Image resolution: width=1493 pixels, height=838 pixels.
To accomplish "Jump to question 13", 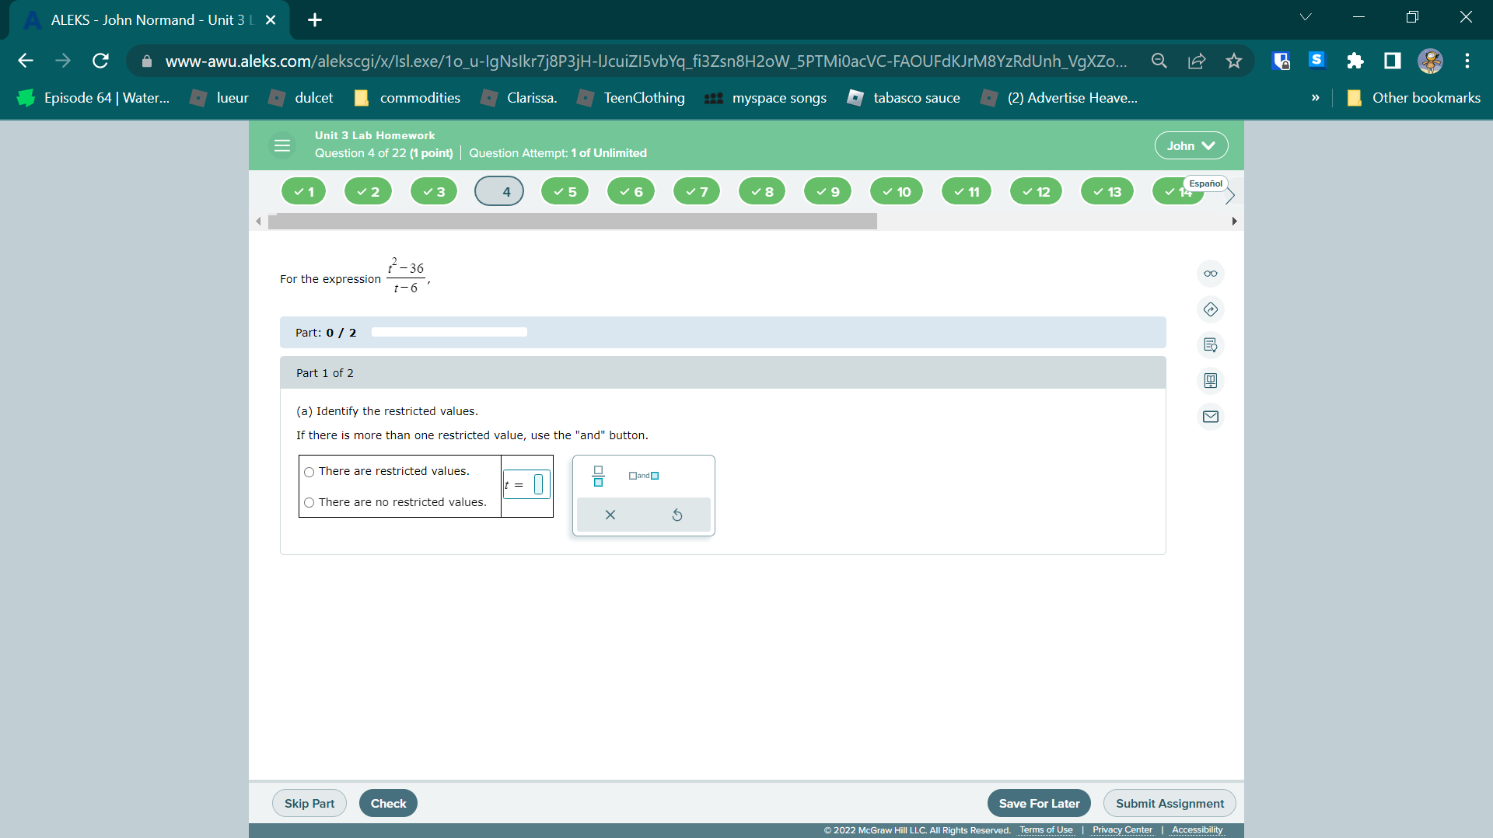I will [1107, 191].
